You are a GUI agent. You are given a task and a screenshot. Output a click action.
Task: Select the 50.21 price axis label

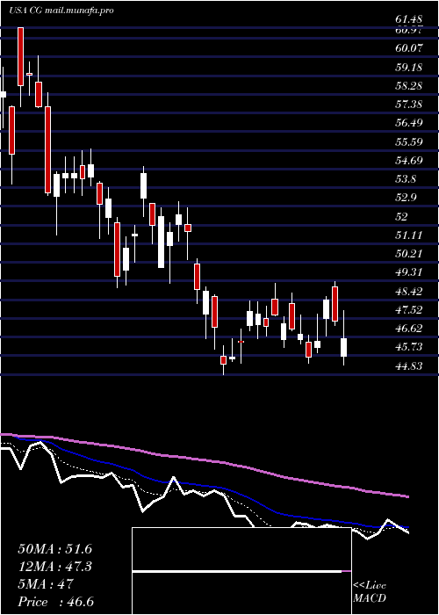tap(409, 254)
